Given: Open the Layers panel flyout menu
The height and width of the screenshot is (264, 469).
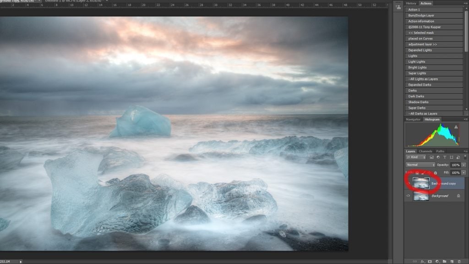Looking at the screenshot, I should [x=465, y=151].
